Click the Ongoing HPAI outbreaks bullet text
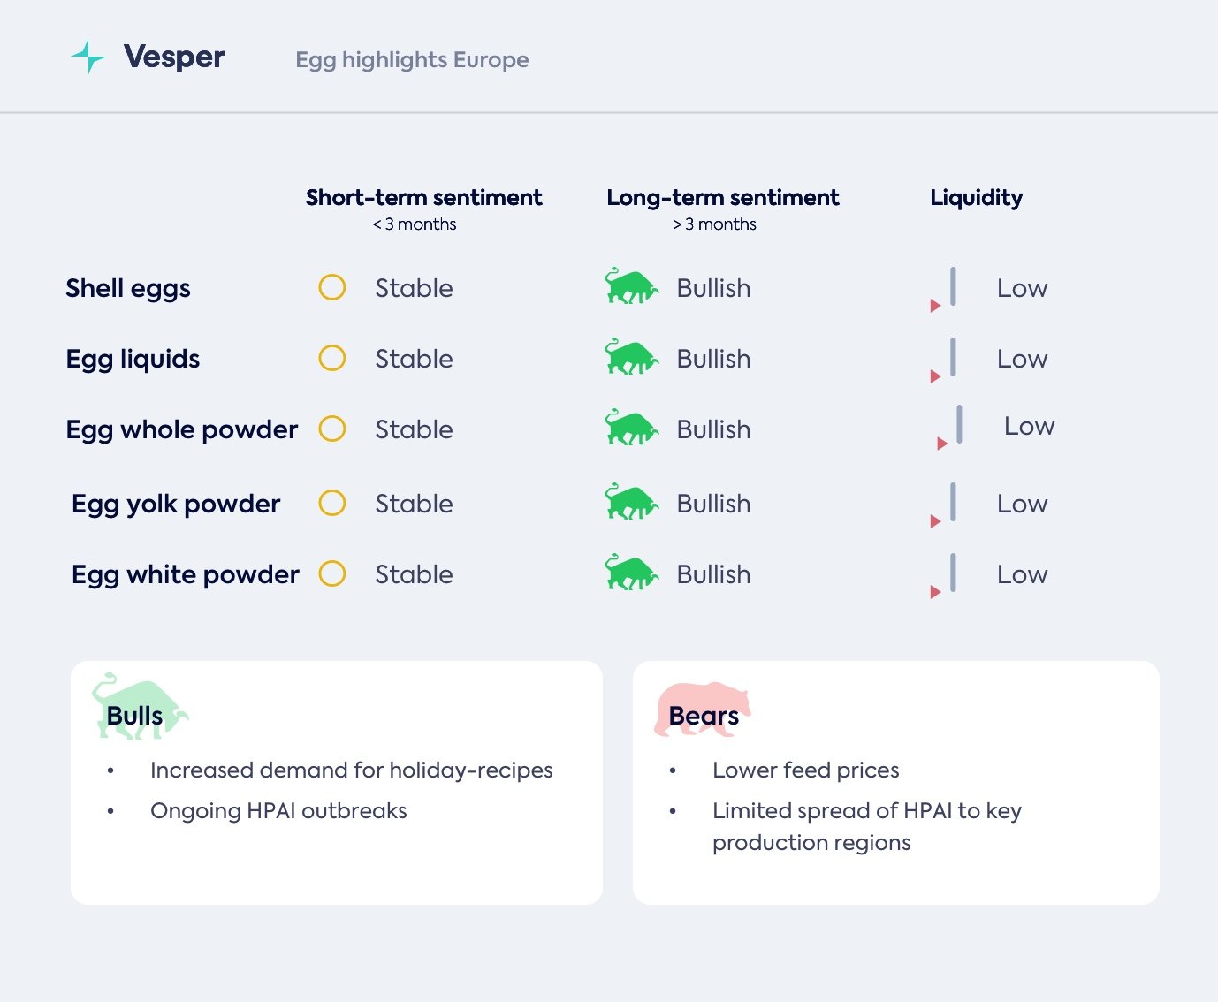Image resolution: width=1218 pixels, height=1002 pixels. [278, 811]
